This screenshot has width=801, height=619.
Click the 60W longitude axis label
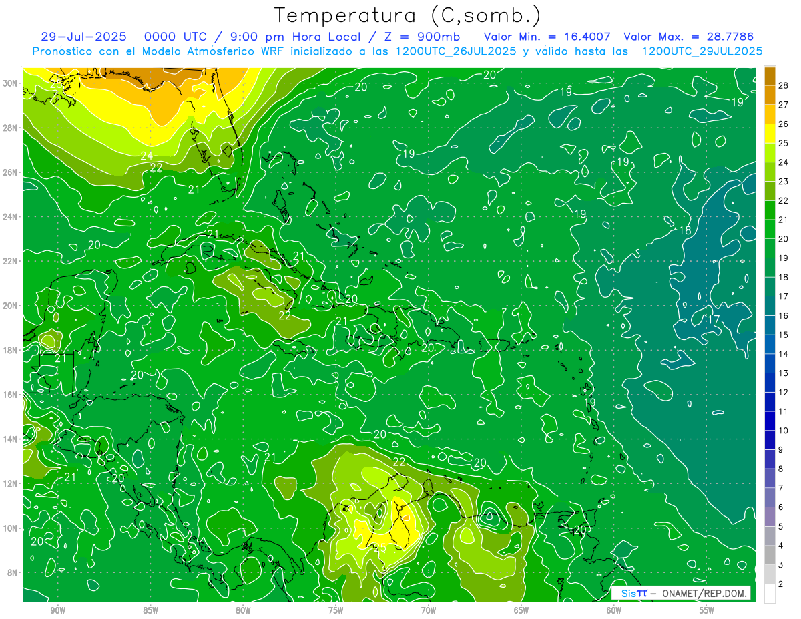[614, 611]
